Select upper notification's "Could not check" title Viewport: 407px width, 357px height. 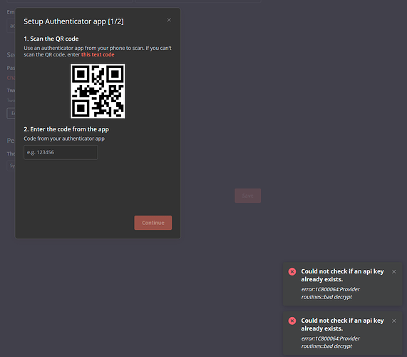(342, 276)
